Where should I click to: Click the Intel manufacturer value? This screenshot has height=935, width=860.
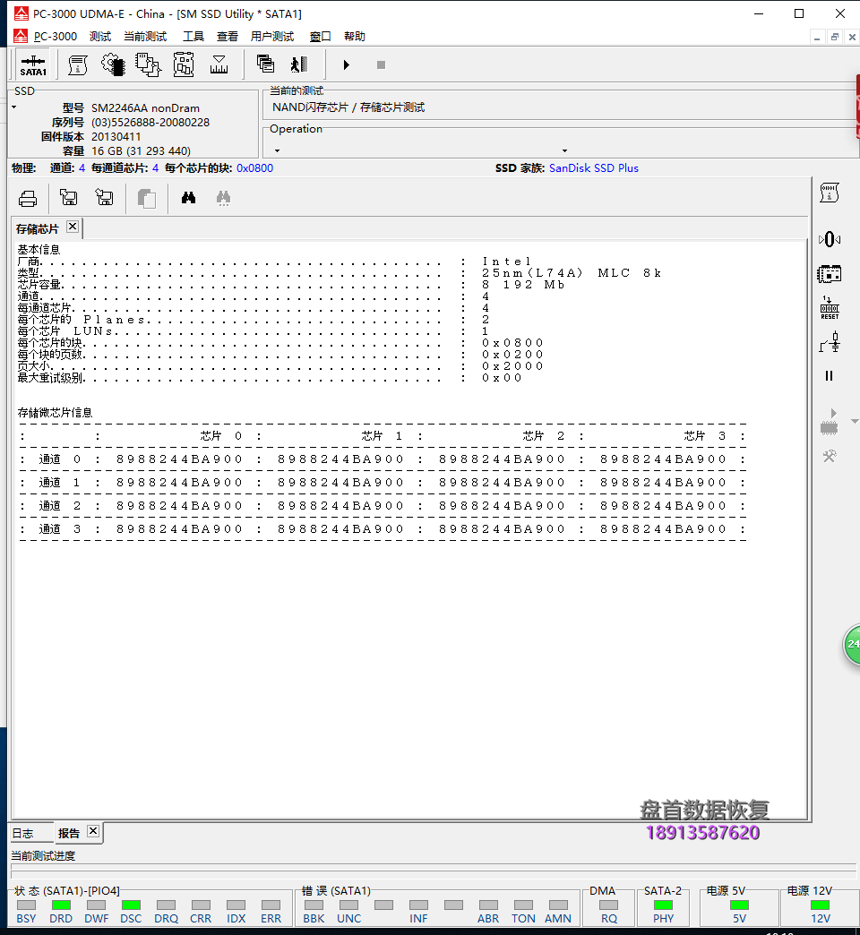pyautogui.click(x=506, y=262)
